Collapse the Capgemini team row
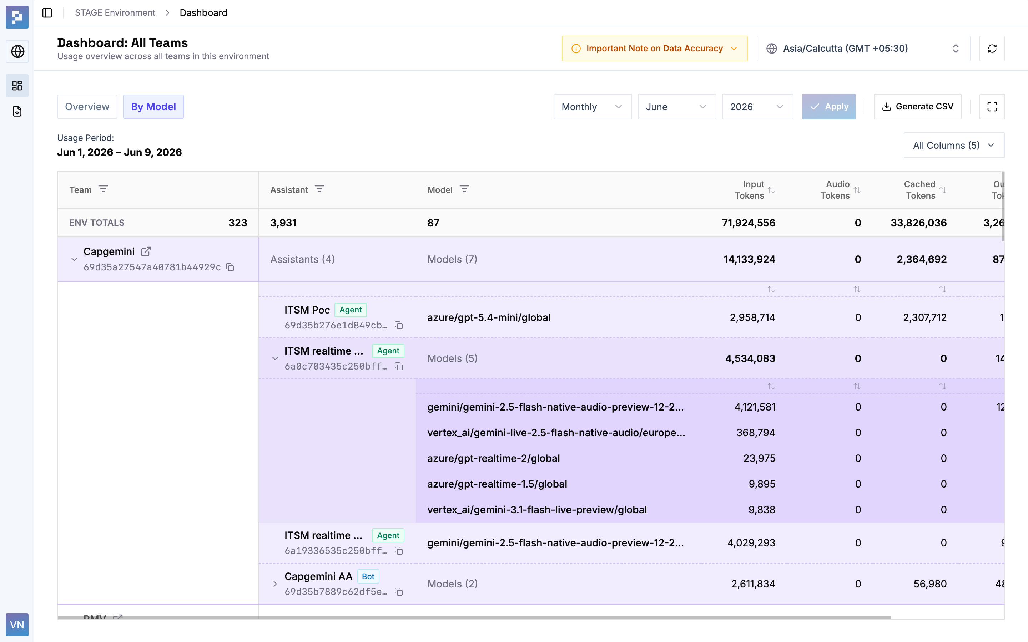 [74, 259]
